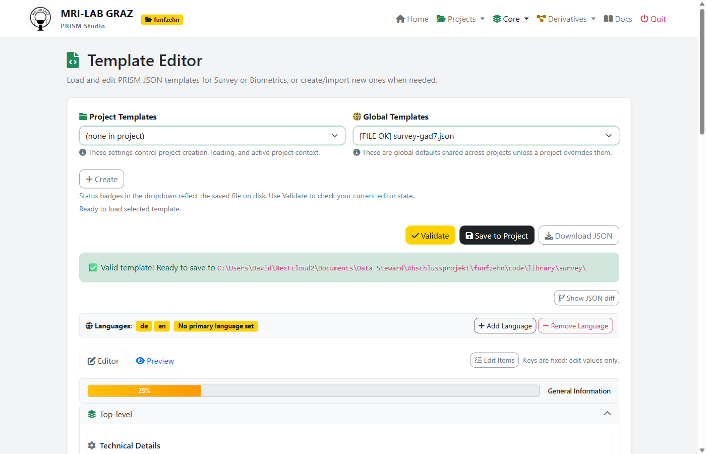
Task: Click Save to Project
Action: point(497,236)
